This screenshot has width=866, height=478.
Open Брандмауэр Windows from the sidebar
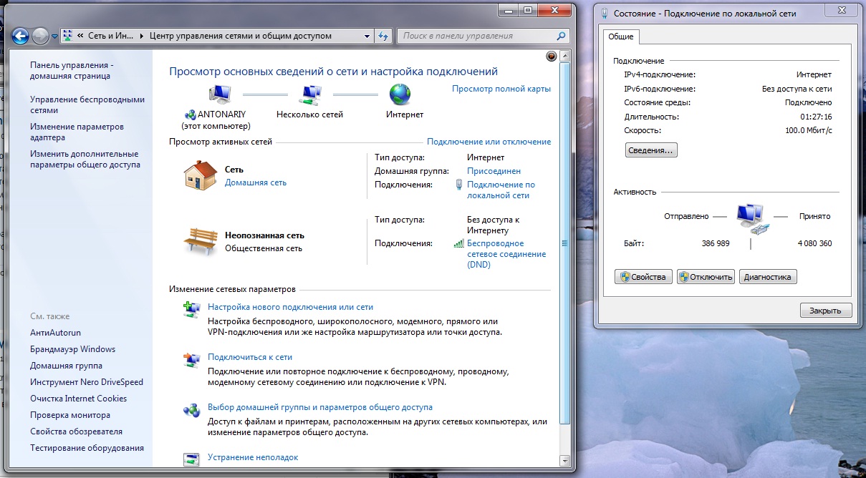tap(72, 349)
